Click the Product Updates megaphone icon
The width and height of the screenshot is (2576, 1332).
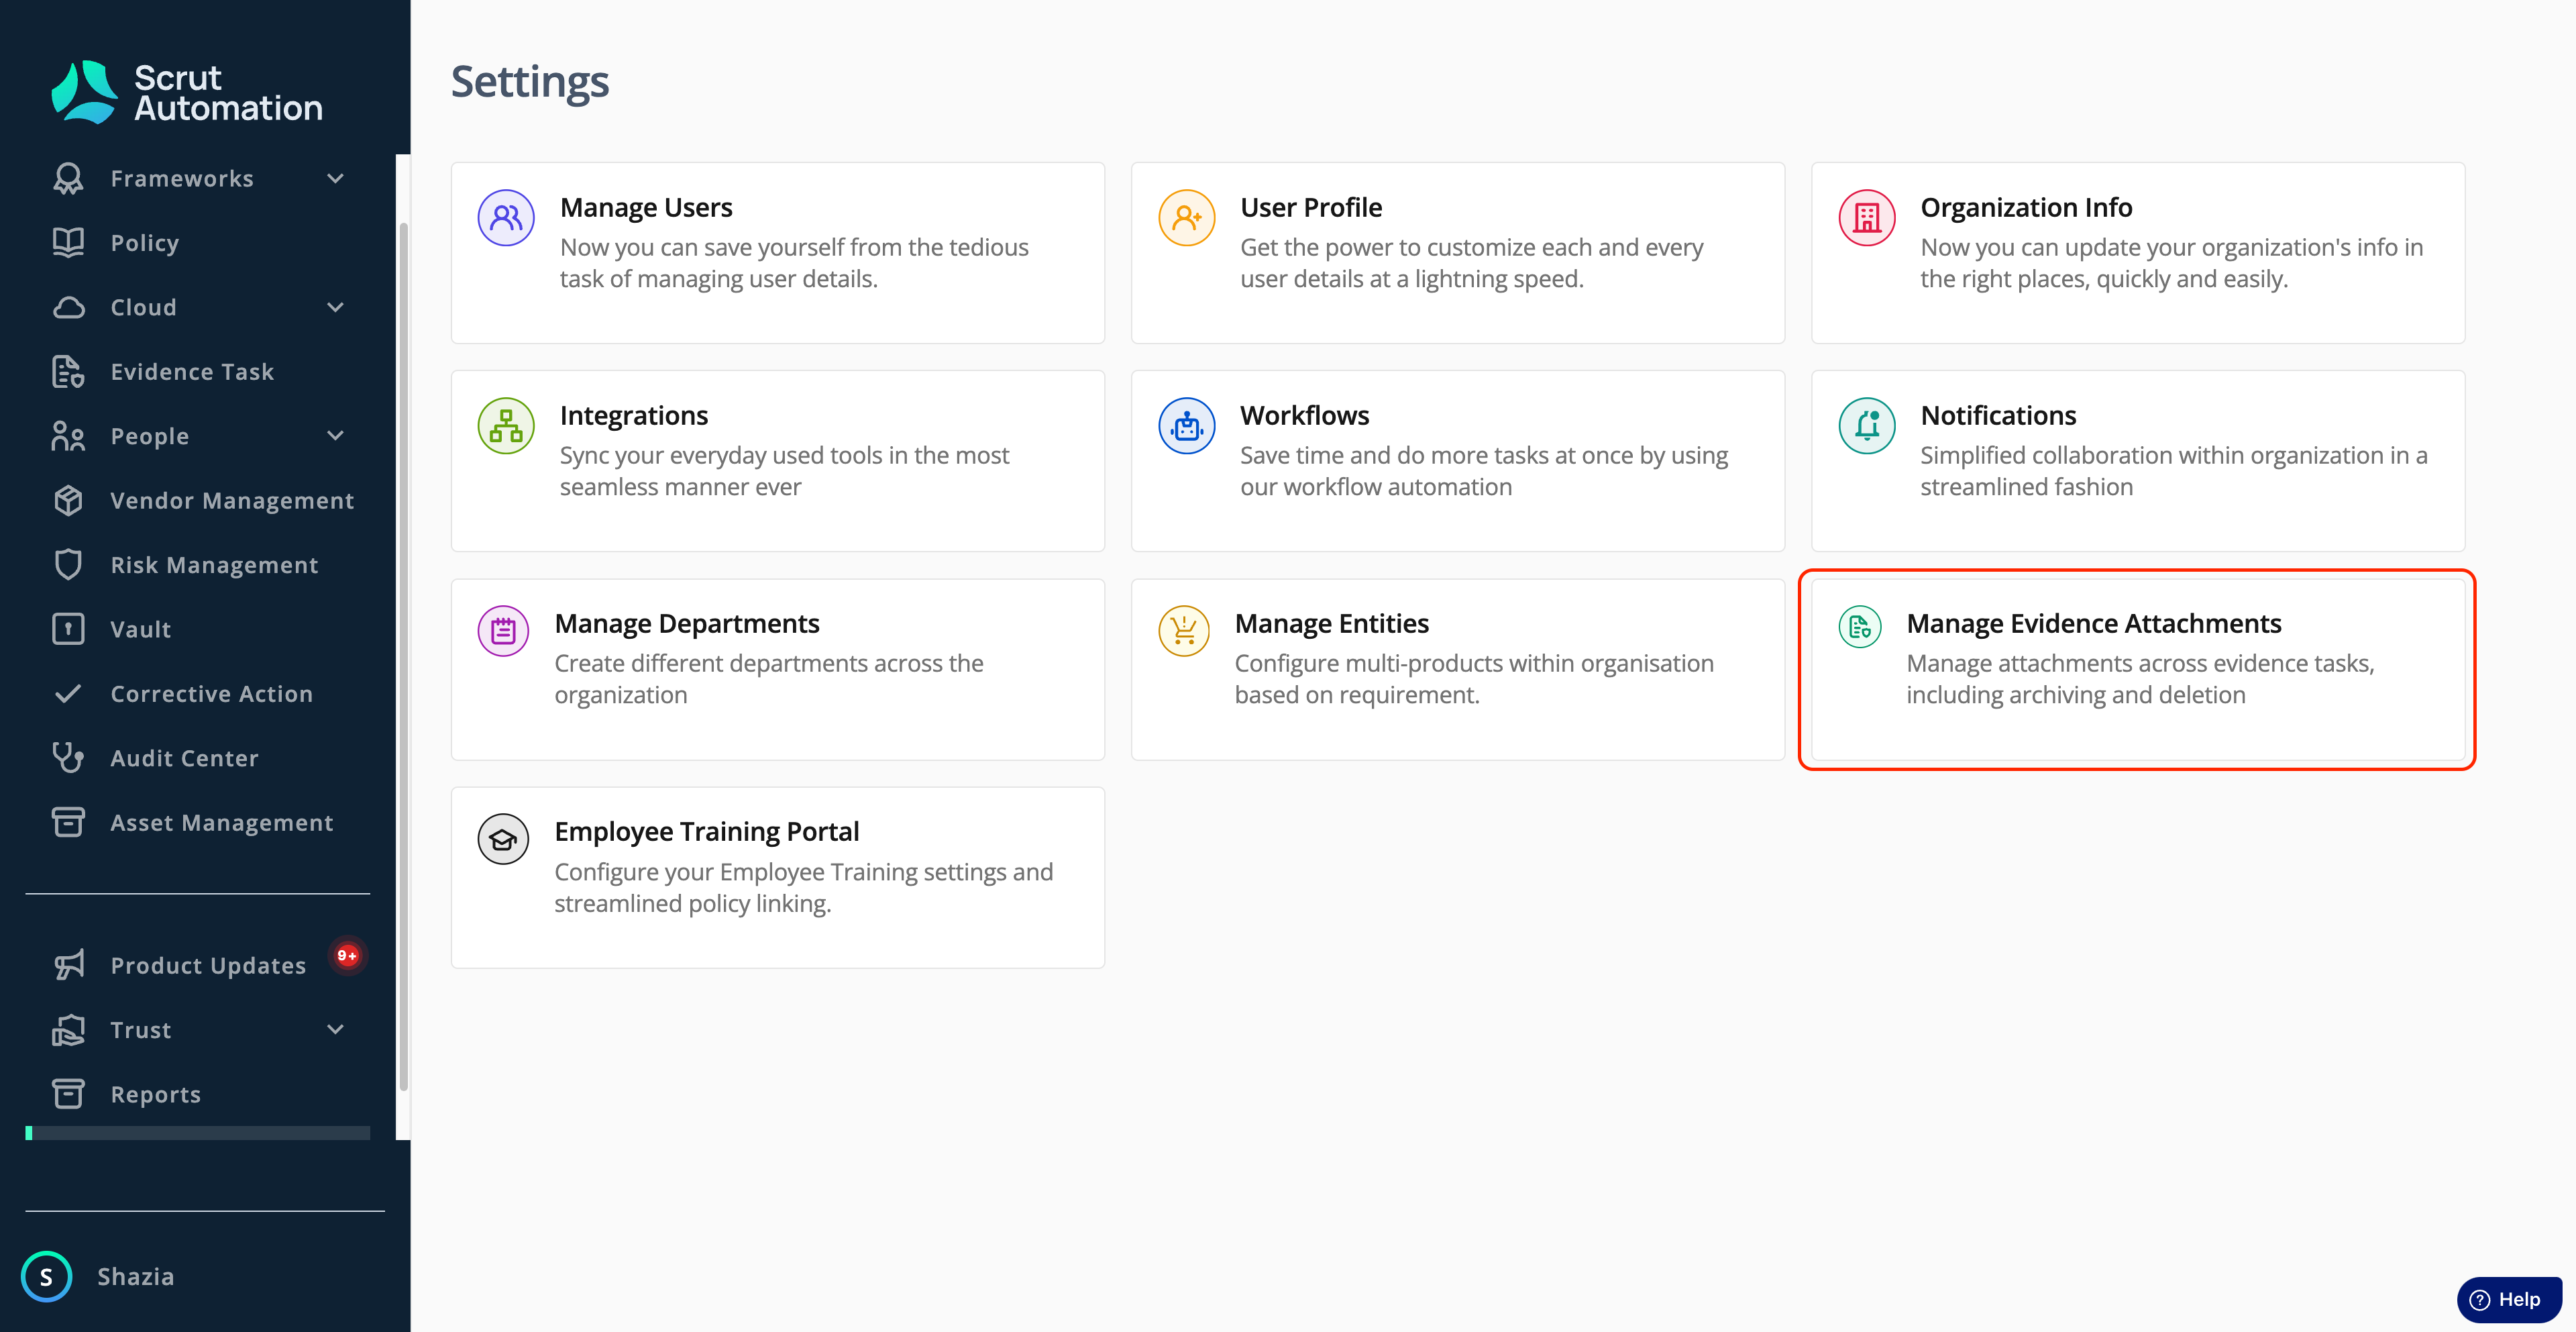(x=68, y=965)
